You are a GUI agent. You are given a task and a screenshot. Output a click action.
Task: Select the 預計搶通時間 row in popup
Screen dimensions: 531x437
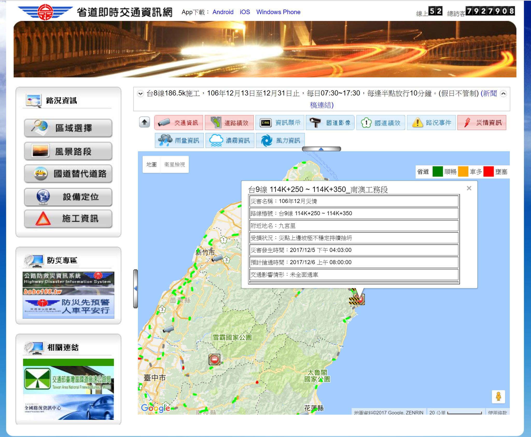(x=354, y=262)
